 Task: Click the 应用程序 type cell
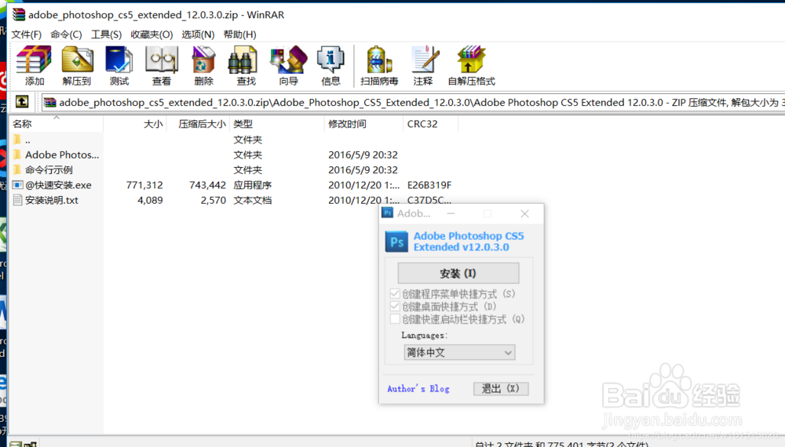[x=252, y=185]
